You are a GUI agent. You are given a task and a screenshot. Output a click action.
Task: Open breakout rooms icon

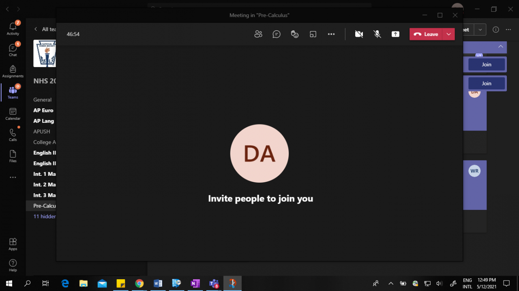[313, 34]
